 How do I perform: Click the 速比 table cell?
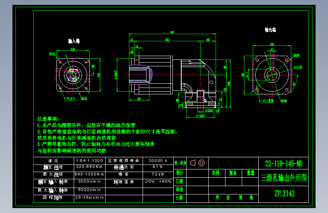coord(53,161)
